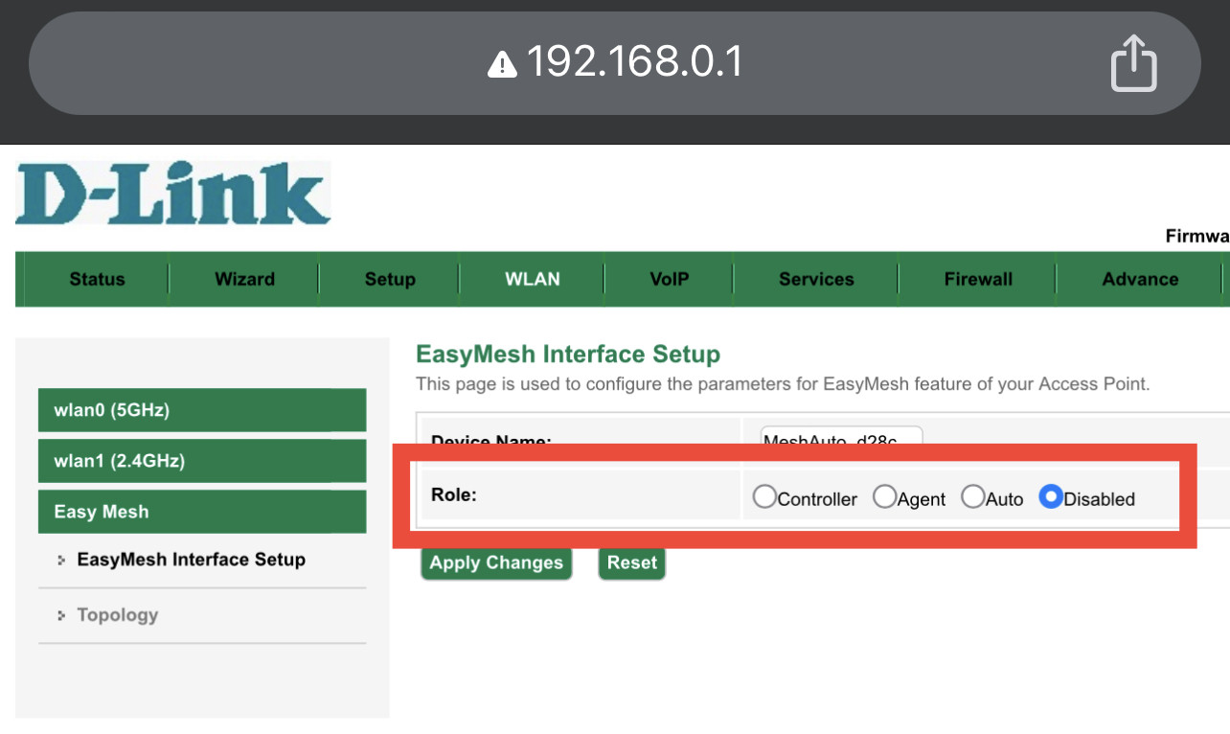This screenshot has height=734, width=1230.
Task: Click the EasyMesh Interface Setup heading
Action: 568,355
